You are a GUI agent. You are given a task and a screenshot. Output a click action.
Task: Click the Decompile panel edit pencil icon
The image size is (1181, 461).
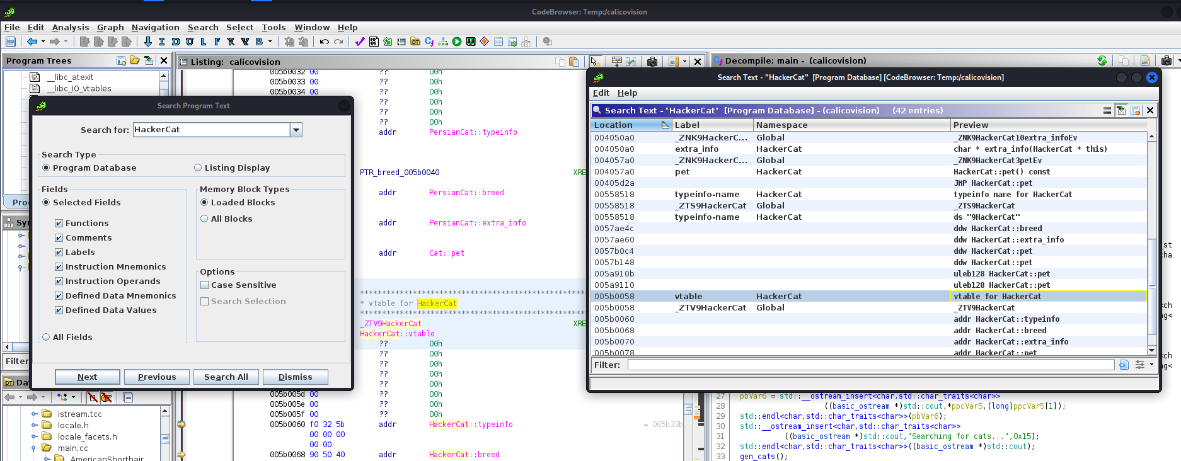tap(1145, 60)
